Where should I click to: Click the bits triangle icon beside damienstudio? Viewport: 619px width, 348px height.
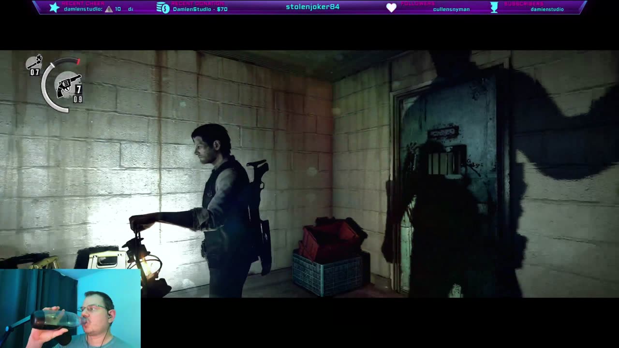click(109, 9)
